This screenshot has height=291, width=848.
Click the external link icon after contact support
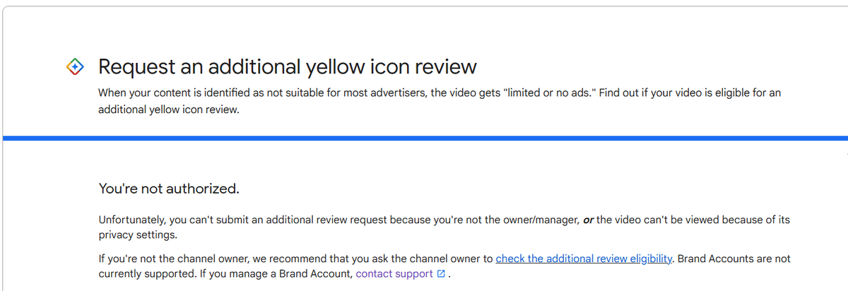(442, 273)
